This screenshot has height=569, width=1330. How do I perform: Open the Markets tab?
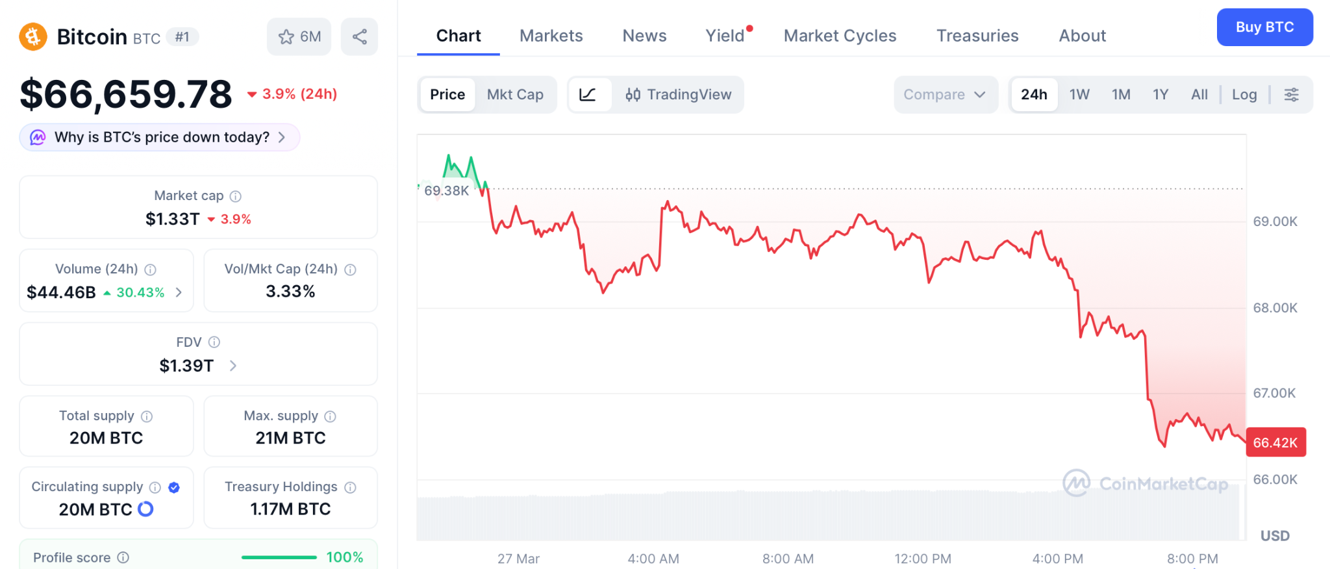551,36
